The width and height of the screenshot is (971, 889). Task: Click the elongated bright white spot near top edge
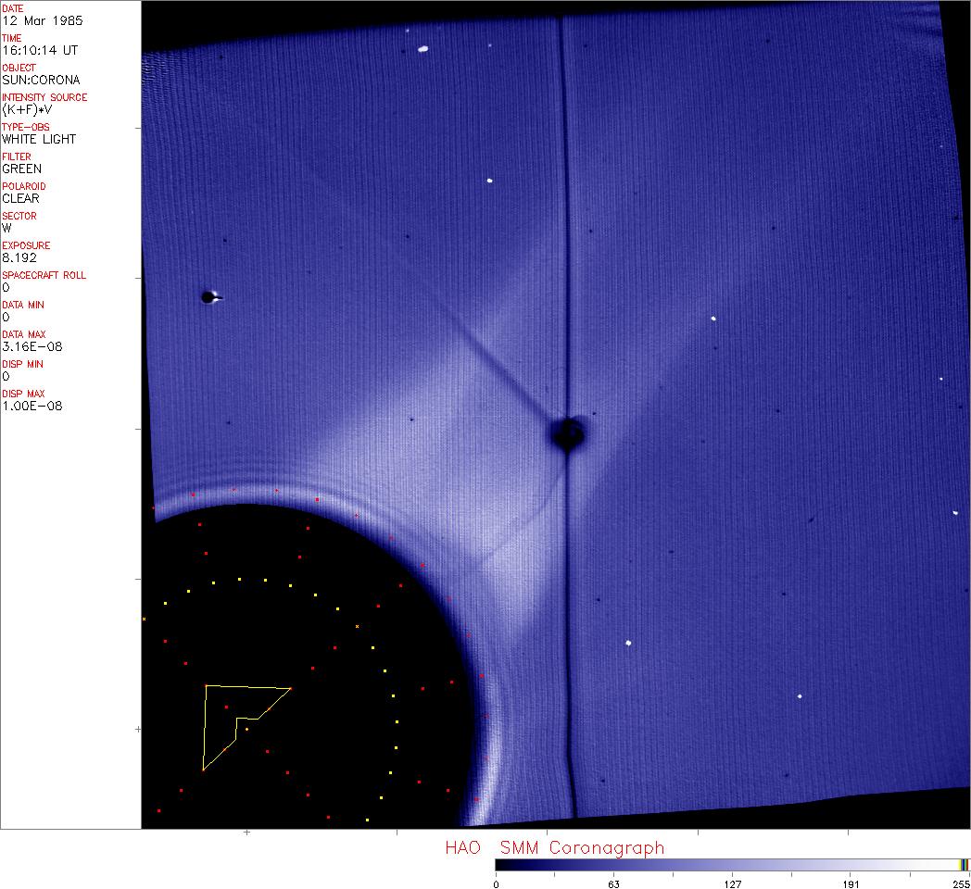(423, 49)
